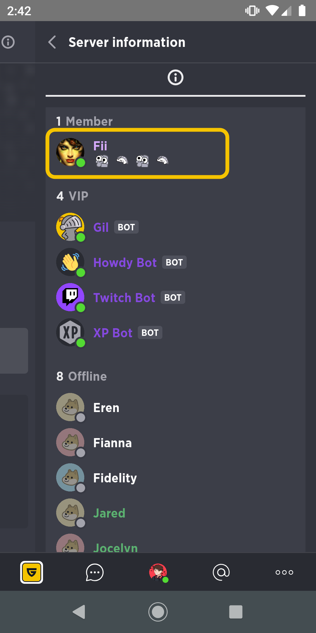Open the mentions @ icon
Image resolution: width=316 pixels, height=633 pixels.
pyautogui.click(x=221, y=572)
